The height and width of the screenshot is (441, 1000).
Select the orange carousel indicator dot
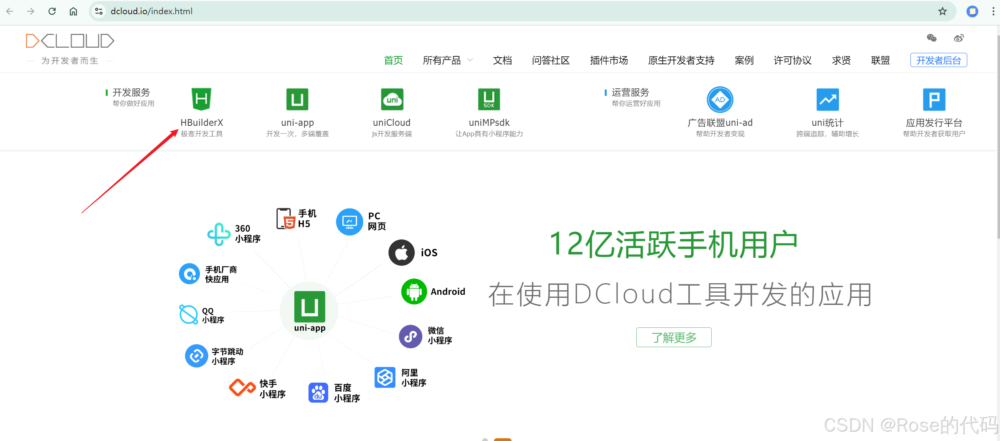[x=503, y=439]
